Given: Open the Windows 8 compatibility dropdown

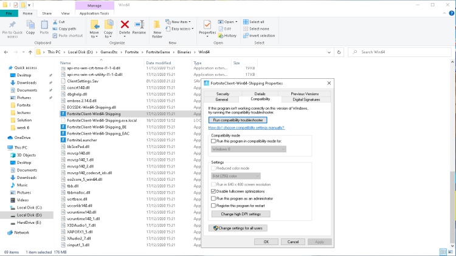Looking at the screenshot, I should 249,149.
